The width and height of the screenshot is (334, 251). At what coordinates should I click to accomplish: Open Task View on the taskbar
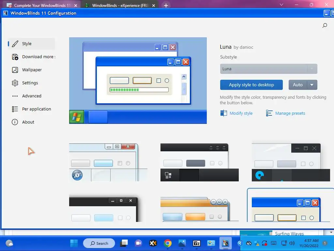pyautogui.click(x=124, y=243)
